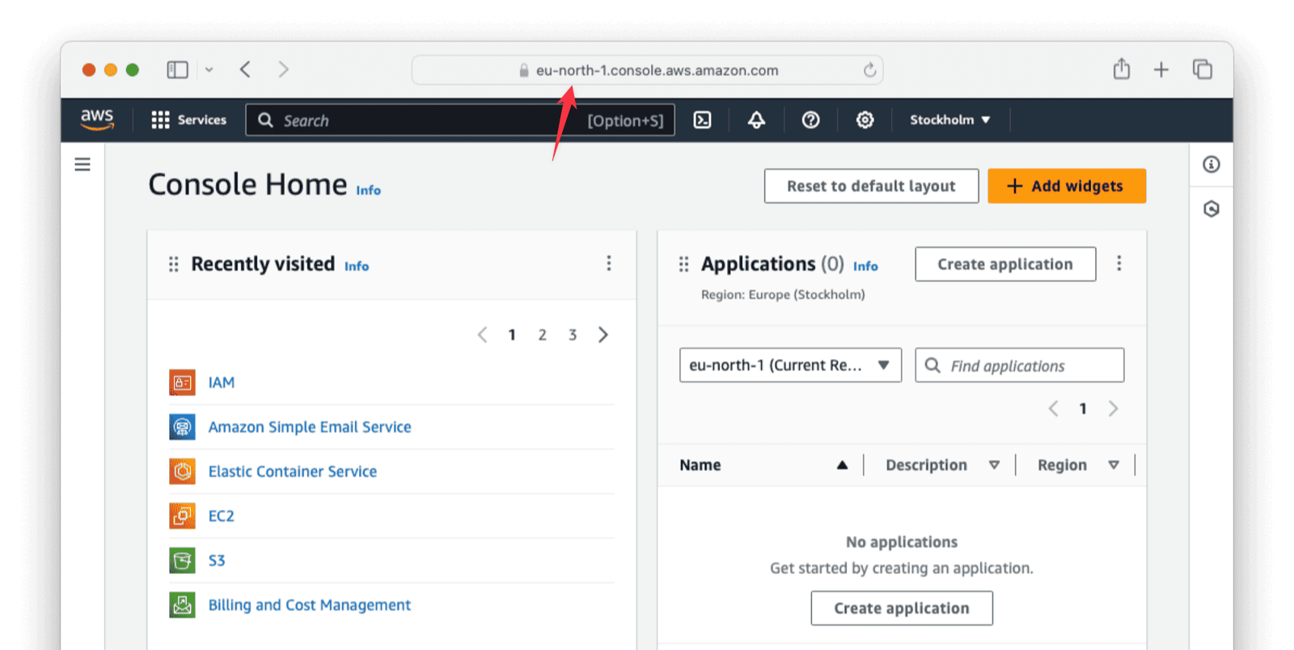Click the Elastic Container Service icon
The width and height of the screenshot is (1294, 650).
(x=182, y=471)
